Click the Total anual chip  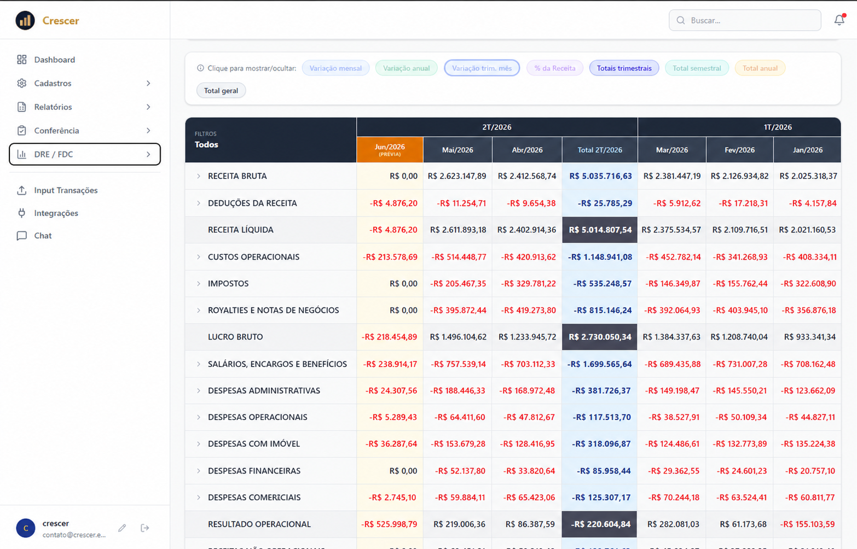tap(760, 68)
